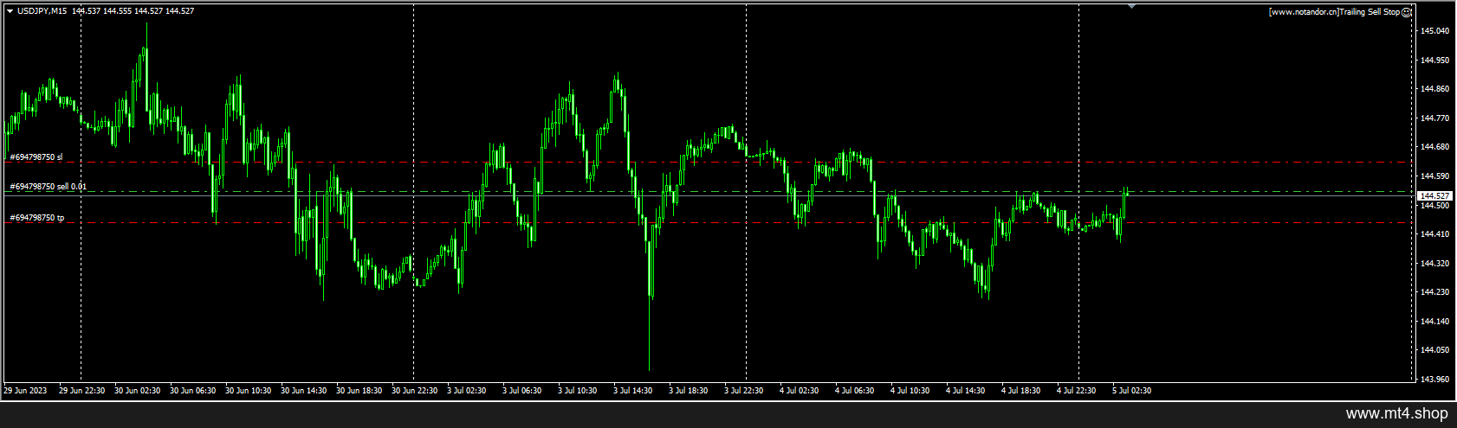Click the 143.960 price scale label
The width and height of the screenshot is (1457, 428).
(1434, 379)
